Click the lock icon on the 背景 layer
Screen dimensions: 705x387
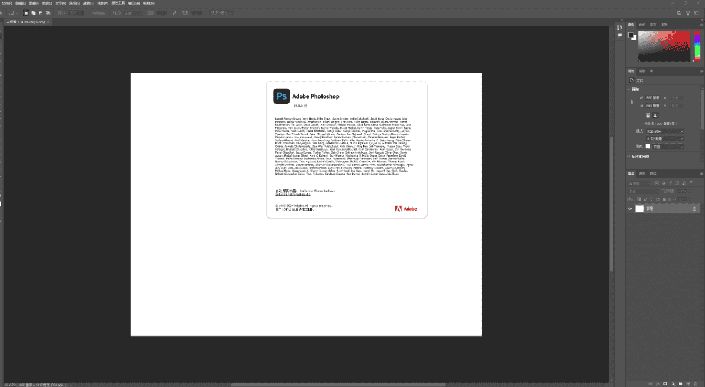click(x=694, y=209)
